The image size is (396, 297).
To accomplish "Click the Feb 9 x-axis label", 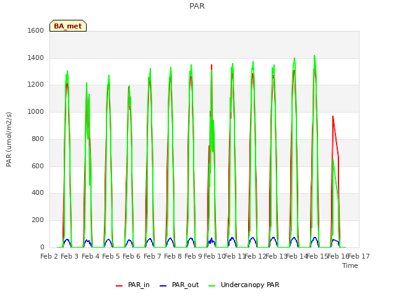I will tap(193, 256).
